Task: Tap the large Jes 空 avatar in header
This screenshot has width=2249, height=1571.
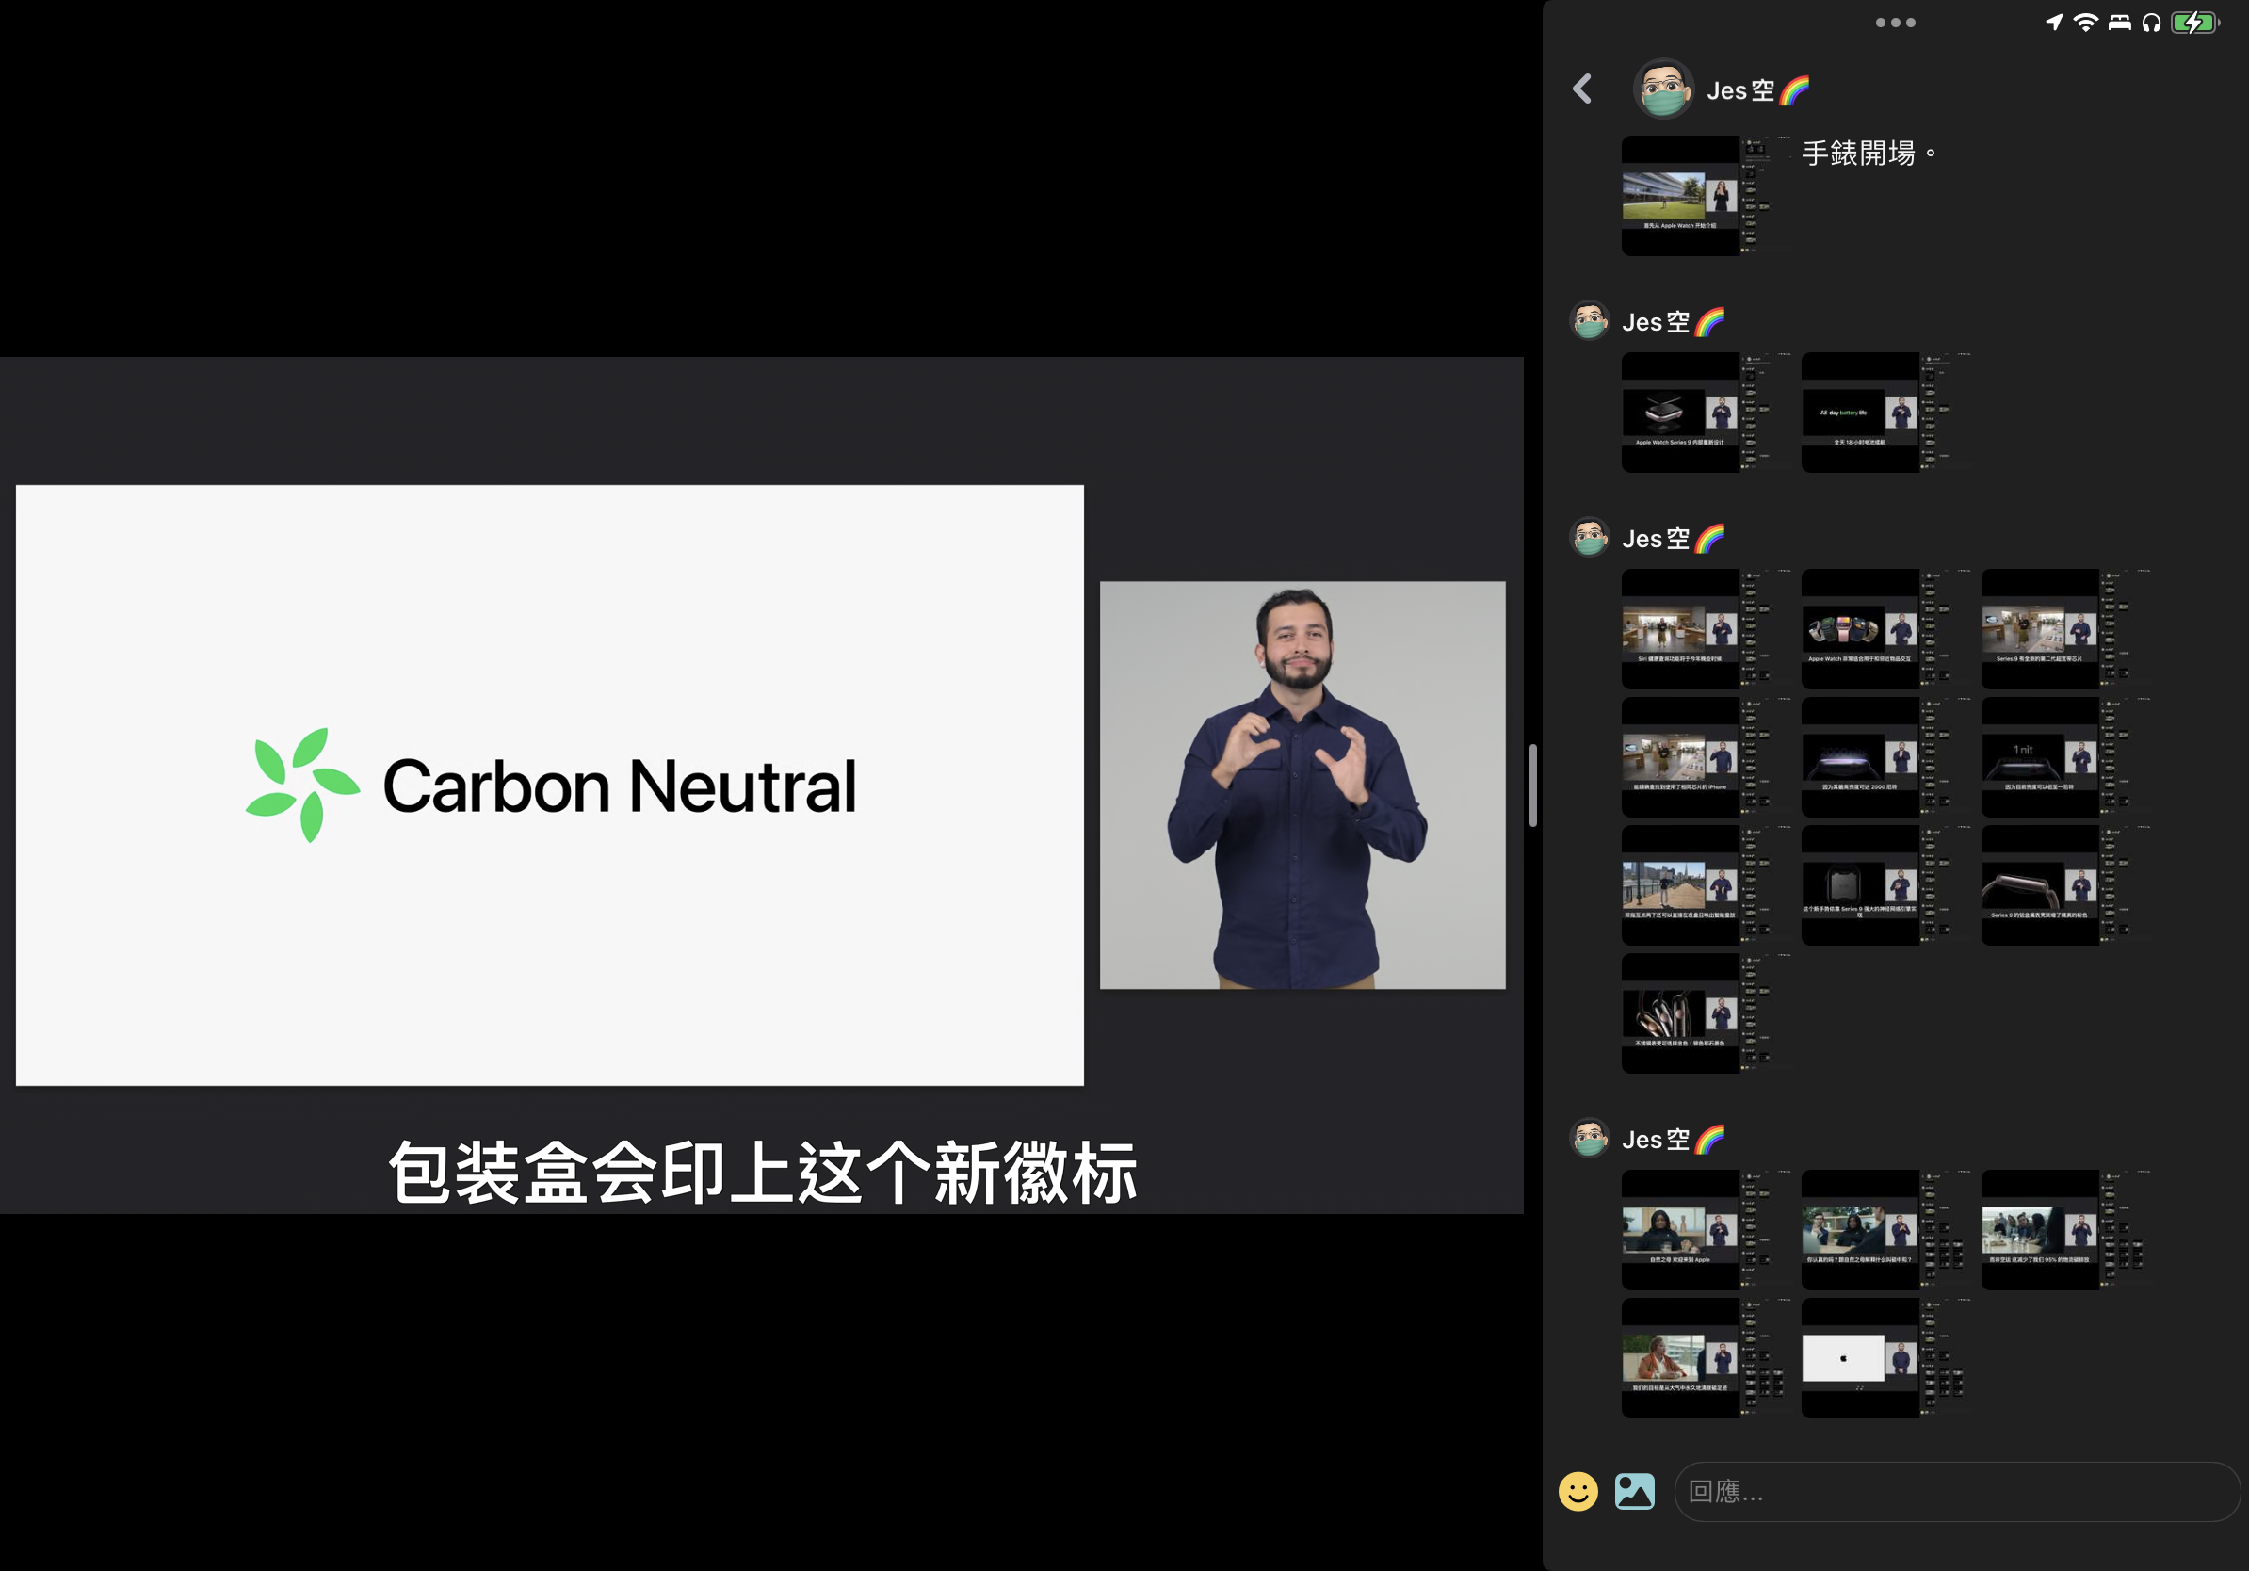Action: 1663,89
